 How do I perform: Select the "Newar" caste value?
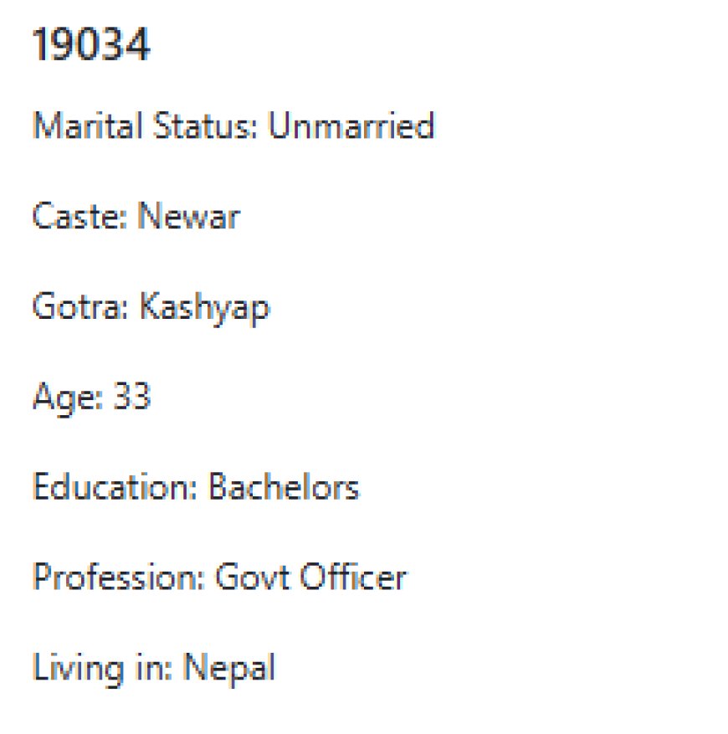(188, 218)
